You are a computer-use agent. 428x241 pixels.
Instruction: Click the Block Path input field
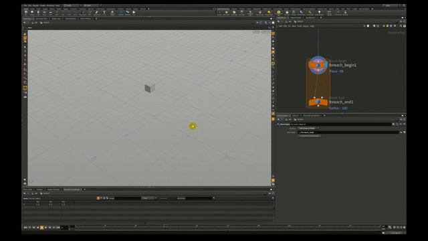point(348,133)
